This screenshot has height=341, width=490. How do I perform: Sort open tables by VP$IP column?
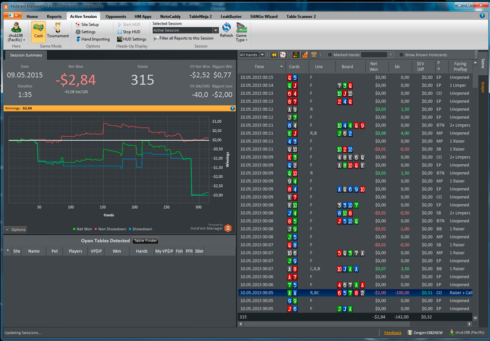click(x=96, y=251)
